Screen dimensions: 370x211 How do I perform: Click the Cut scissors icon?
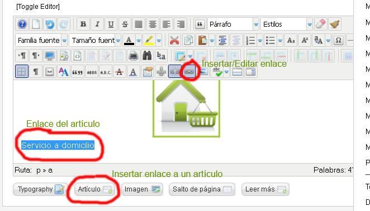point(174,40)
